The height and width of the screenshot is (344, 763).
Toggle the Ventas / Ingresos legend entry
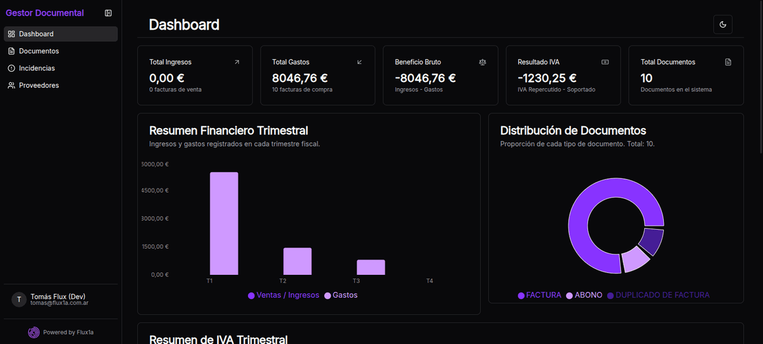click(284, 295)
